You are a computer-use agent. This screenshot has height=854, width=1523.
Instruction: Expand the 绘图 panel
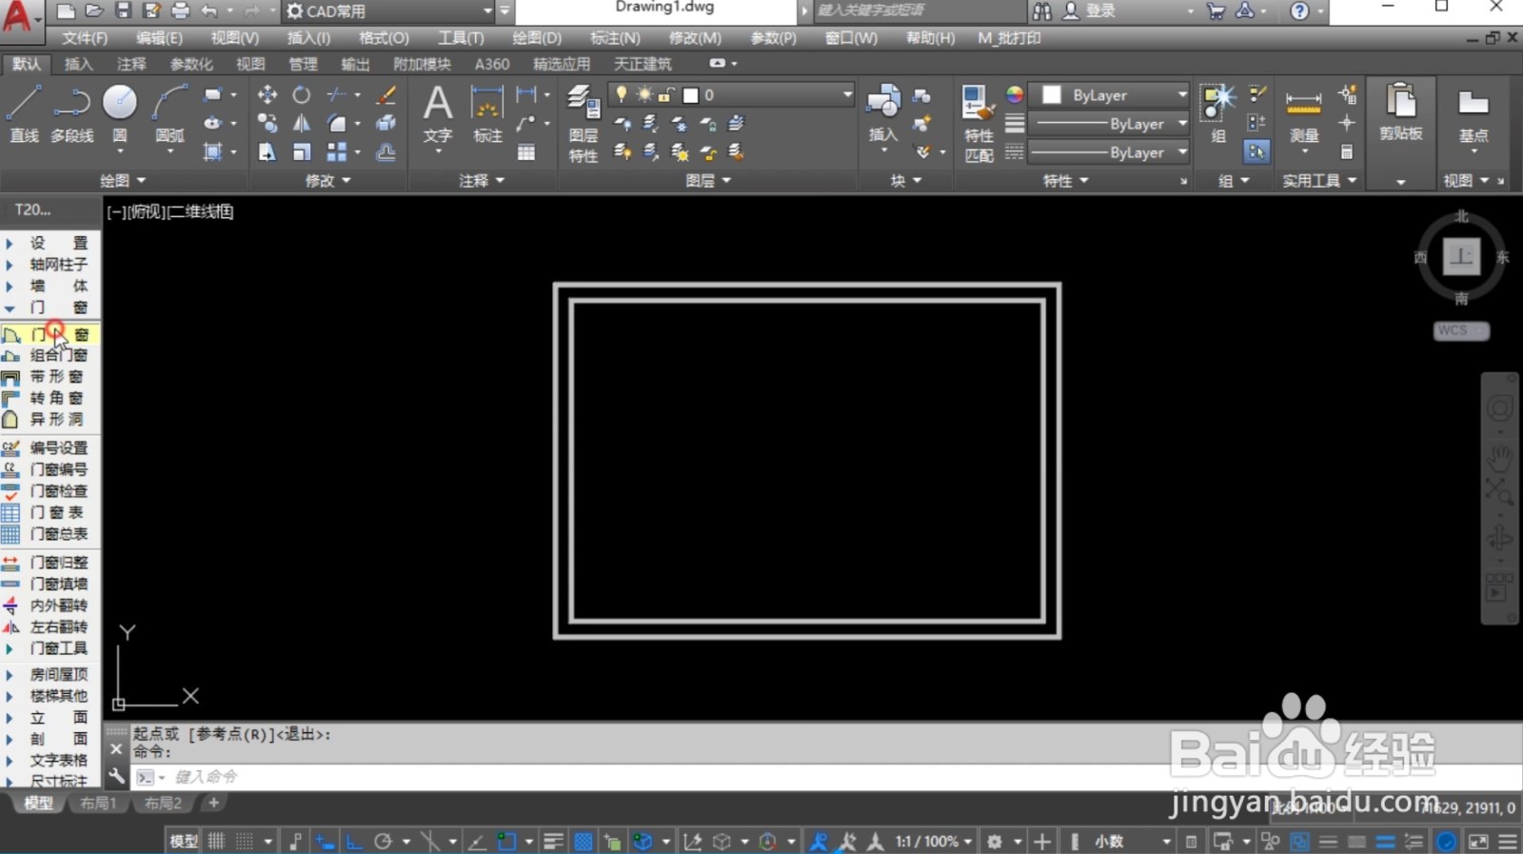pyautogui.click(x=123, y=180)
